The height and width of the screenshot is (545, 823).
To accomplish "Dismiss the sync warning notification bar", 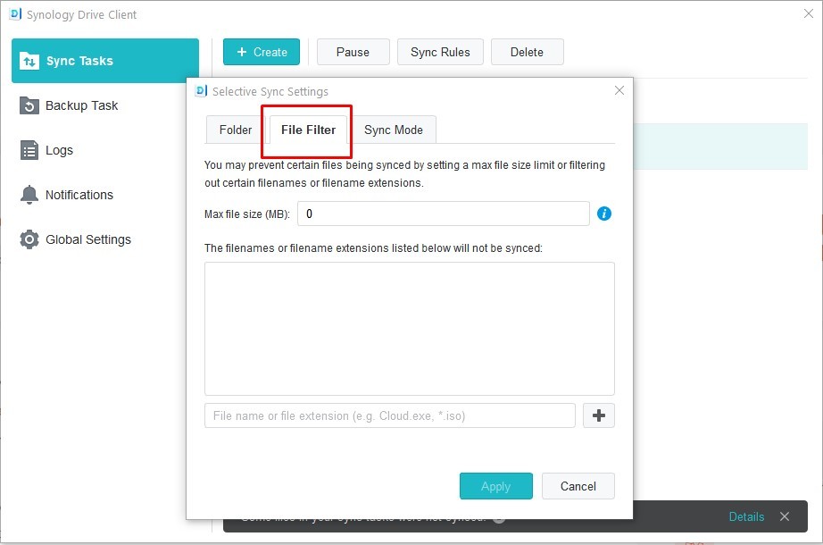I will 785,516.
